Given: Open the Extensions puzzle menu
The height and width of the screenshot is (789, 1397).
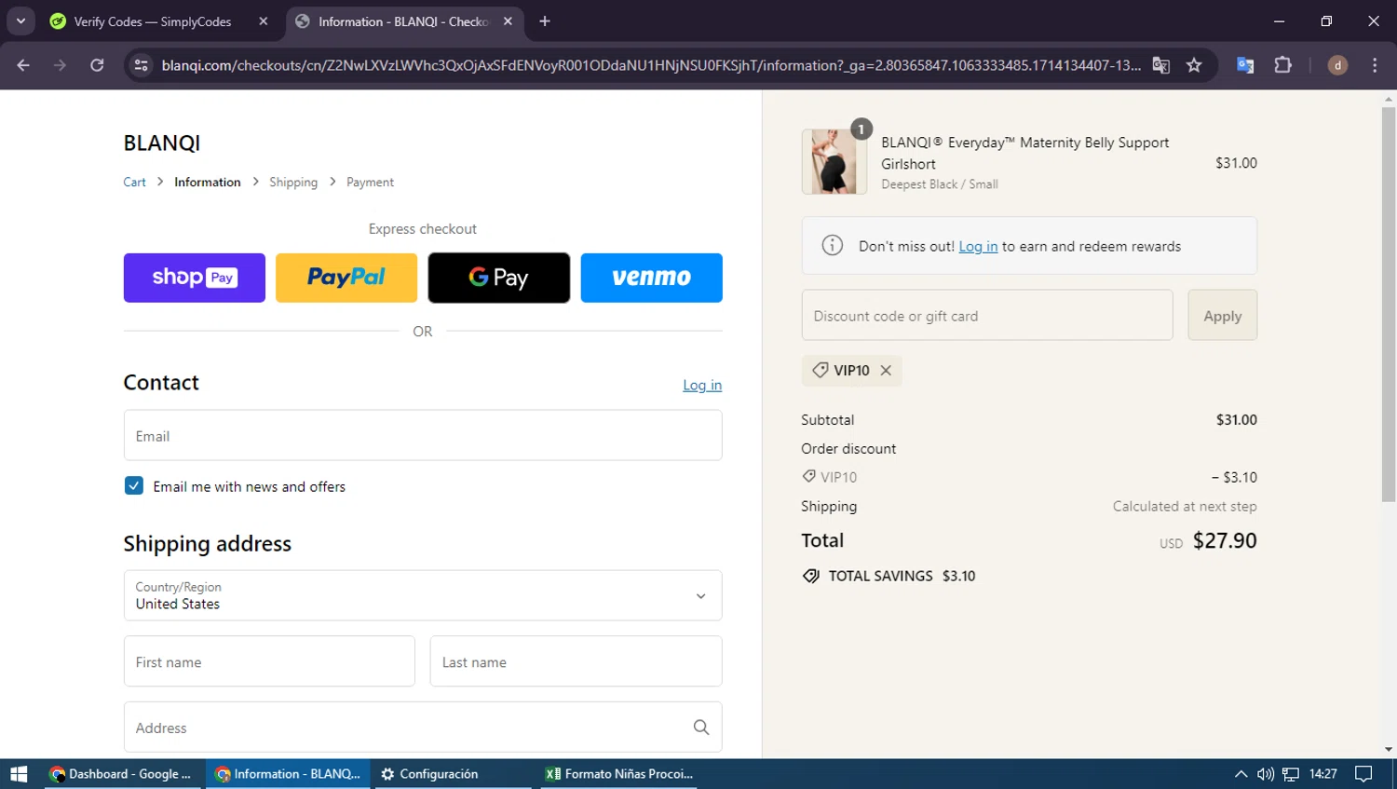Looking at the screenshot, I should 1282,65.
